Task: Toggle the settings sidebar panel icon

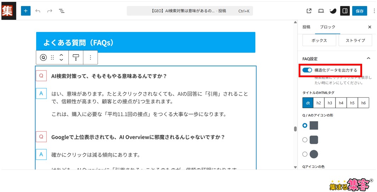Action: (345, 11)
